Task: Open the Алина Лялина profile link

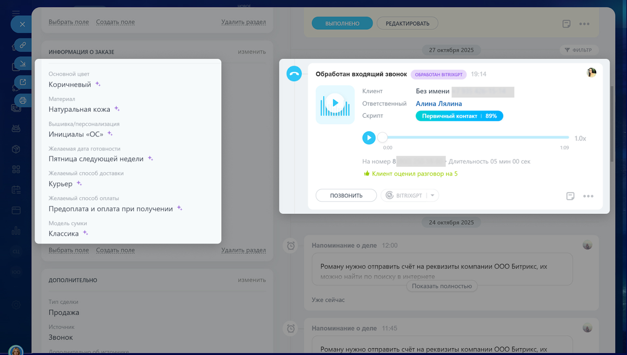Action: tap(439, 104)
